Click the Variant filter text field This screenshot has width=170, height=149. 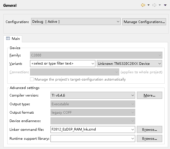60,64
